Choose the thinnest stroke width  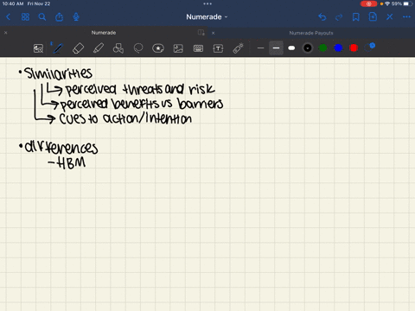pos(260,48)
